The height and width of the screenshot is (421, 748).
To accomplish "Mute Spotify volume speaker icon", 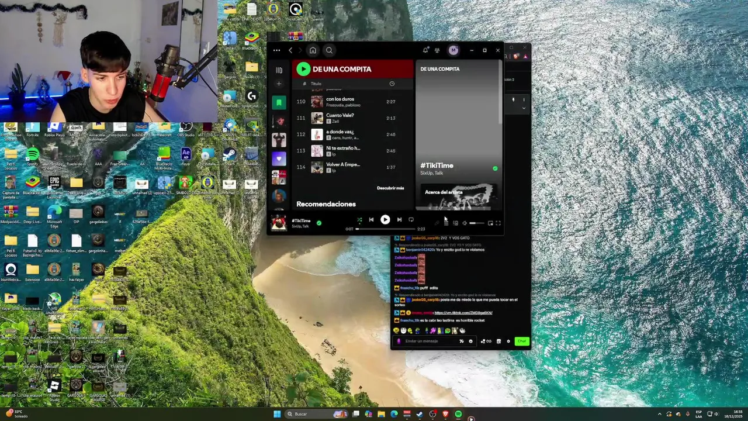I will [x=465, y=223].
